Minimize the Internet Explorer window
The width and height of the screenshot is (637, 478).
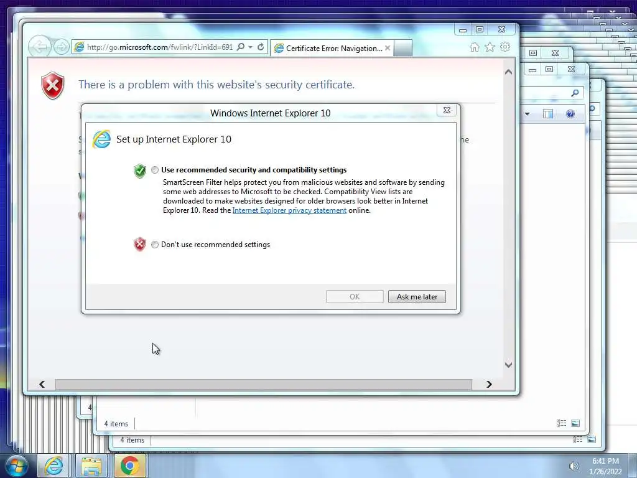click(463, 30)
